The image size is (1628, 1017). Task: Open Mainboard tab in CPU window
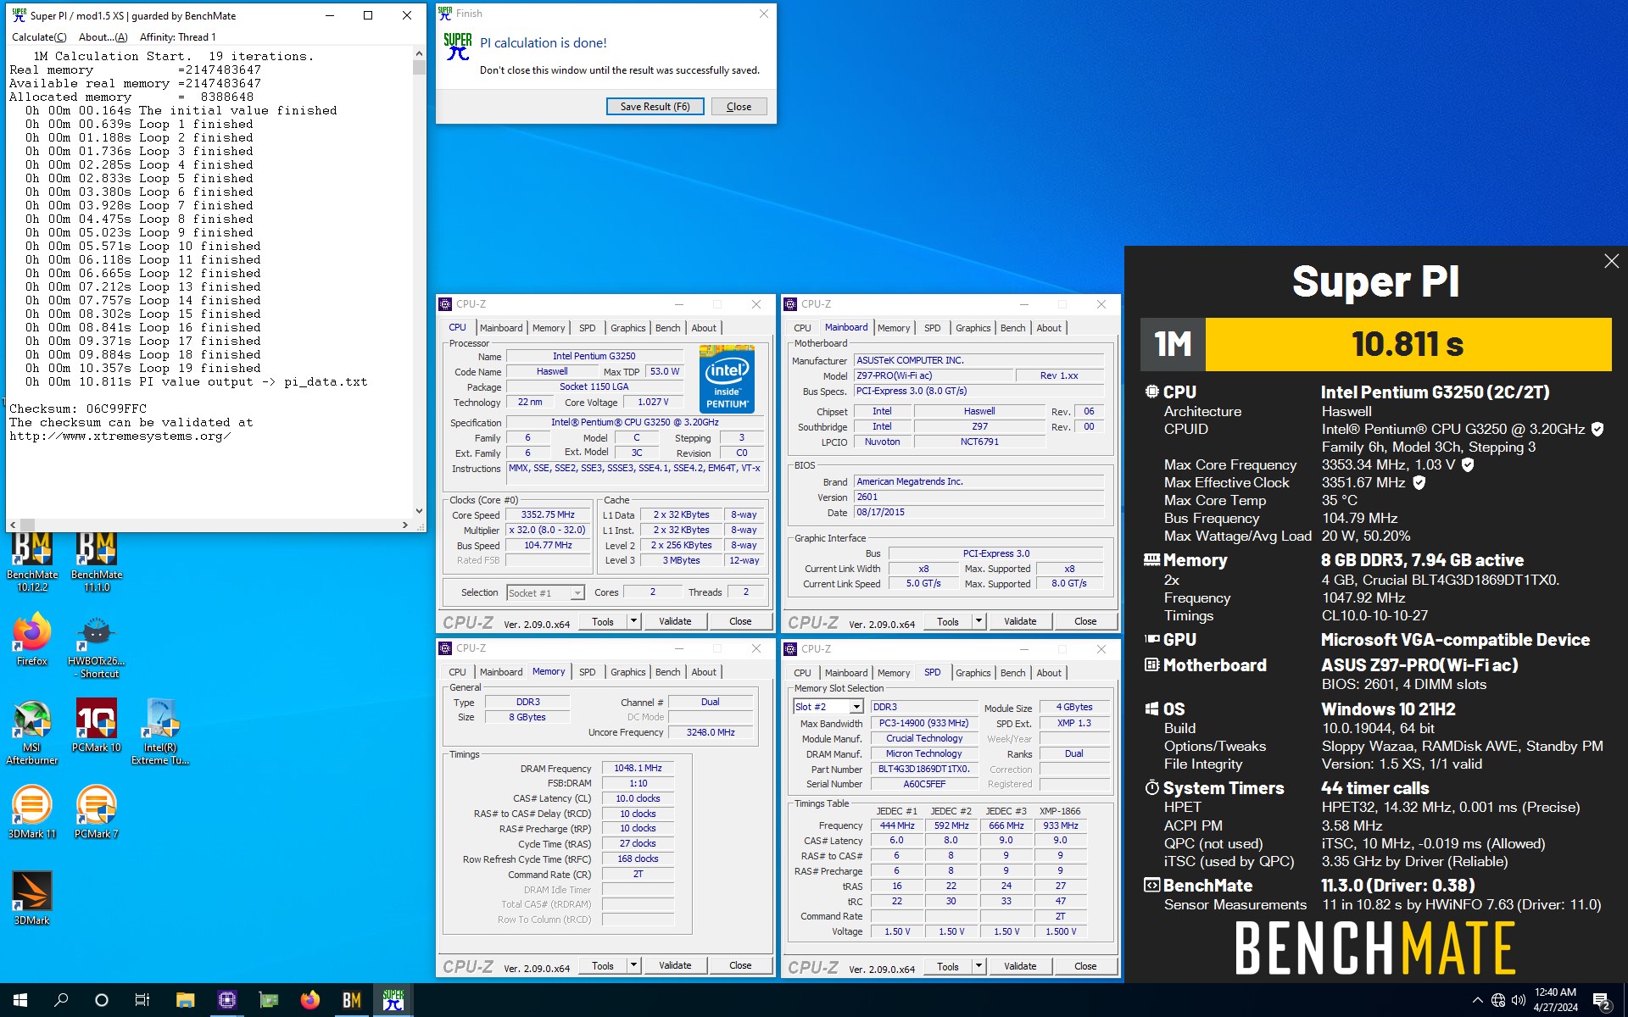point(501,328)
